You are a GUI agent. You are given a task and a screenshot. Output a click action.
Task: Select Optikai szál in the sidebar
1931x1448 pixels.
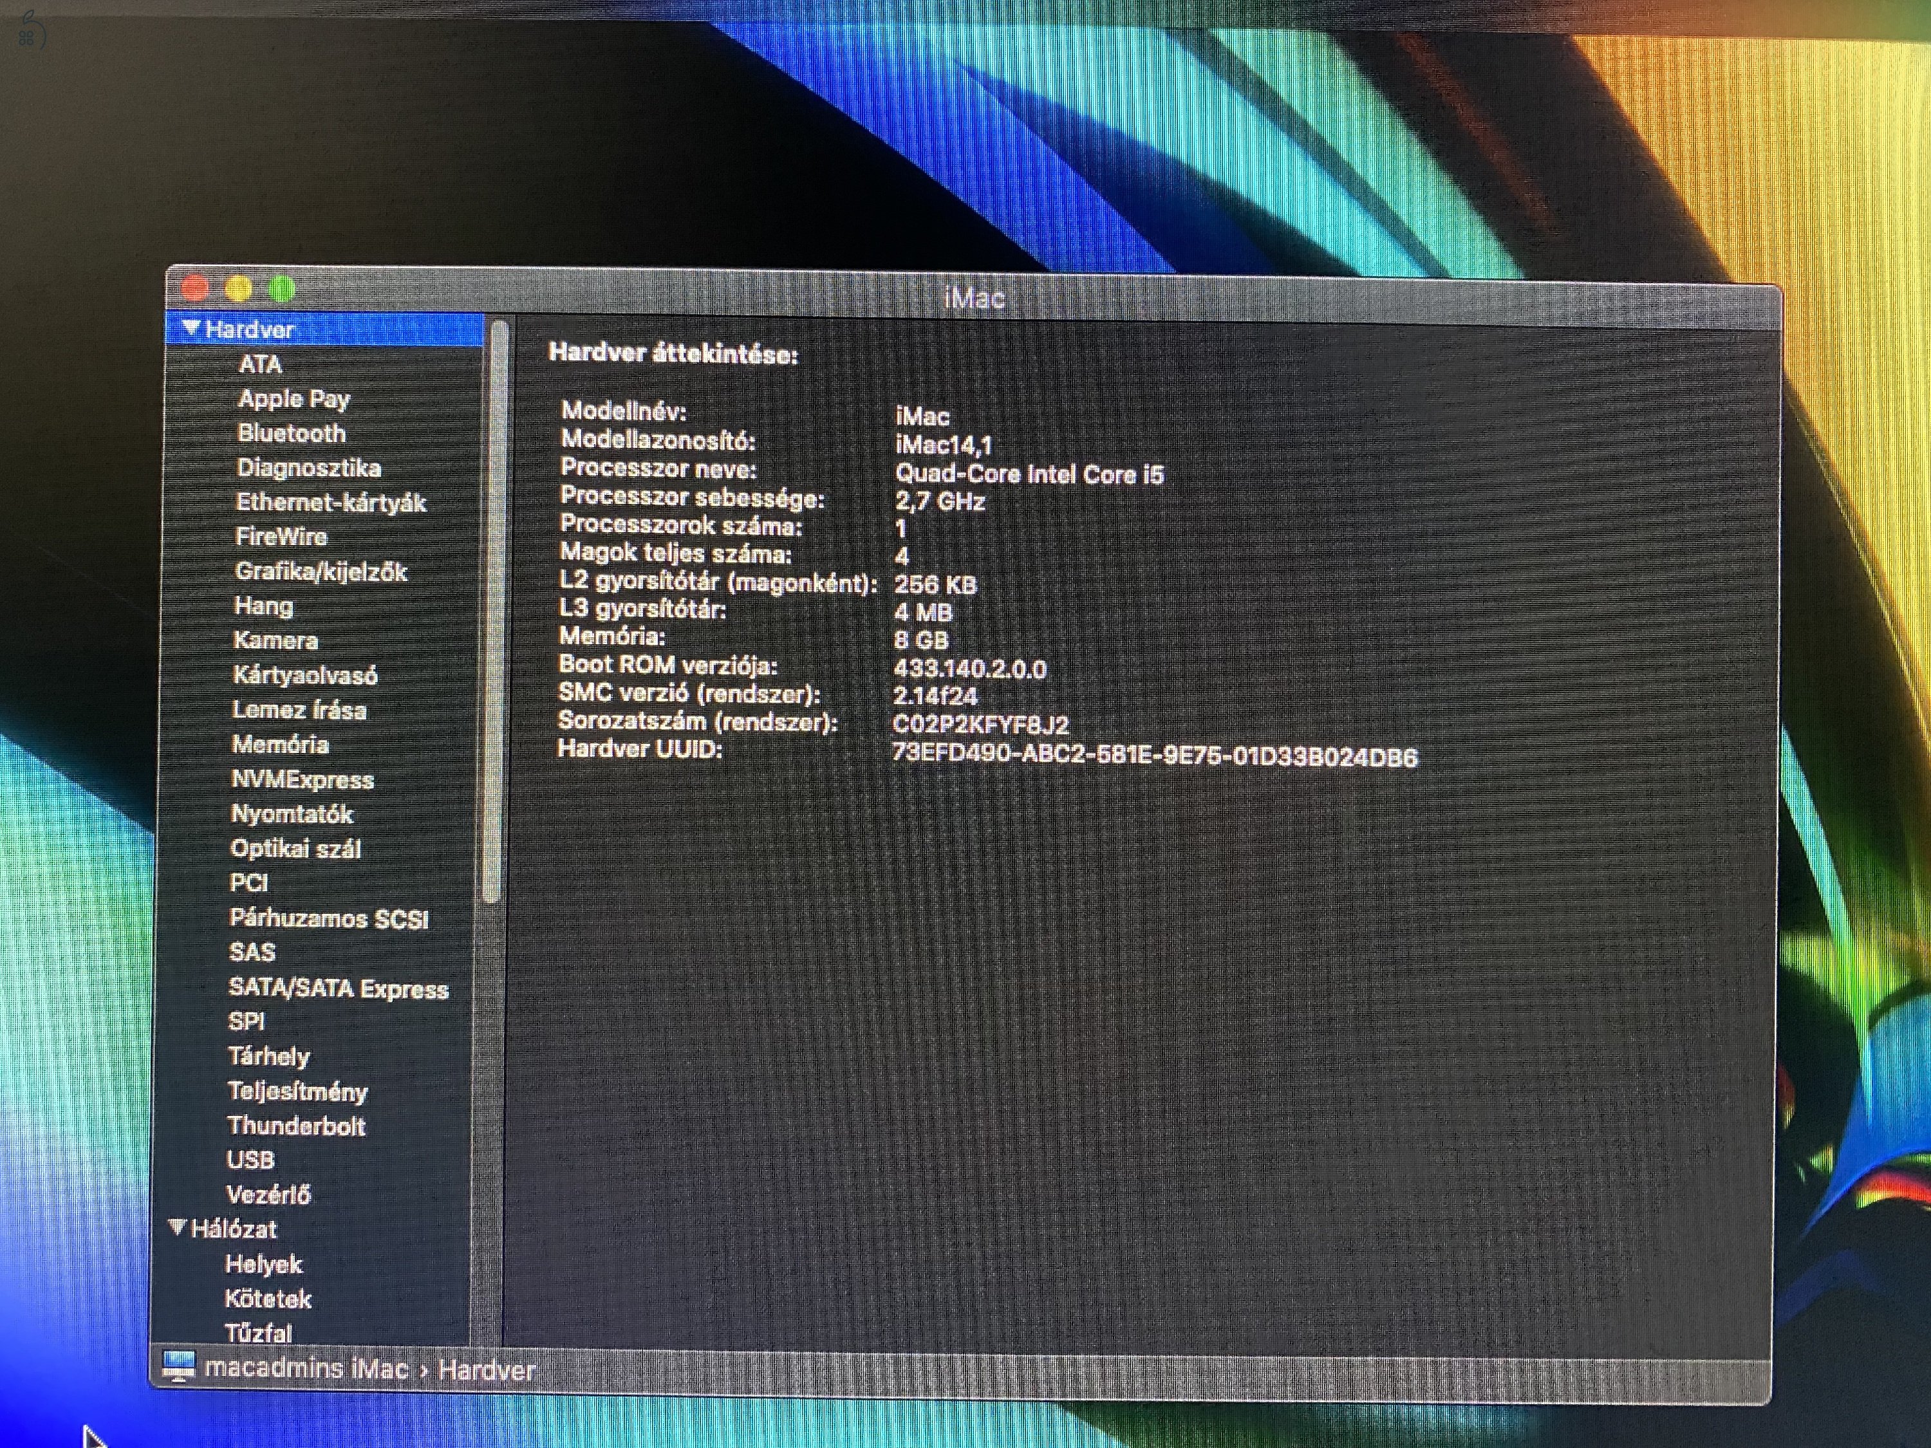click(x=295, y=848)
